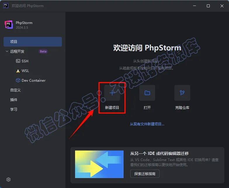Minimize the PhpStorm window
Viewport: 229px width, 188px height.
(x=195, y=6)
